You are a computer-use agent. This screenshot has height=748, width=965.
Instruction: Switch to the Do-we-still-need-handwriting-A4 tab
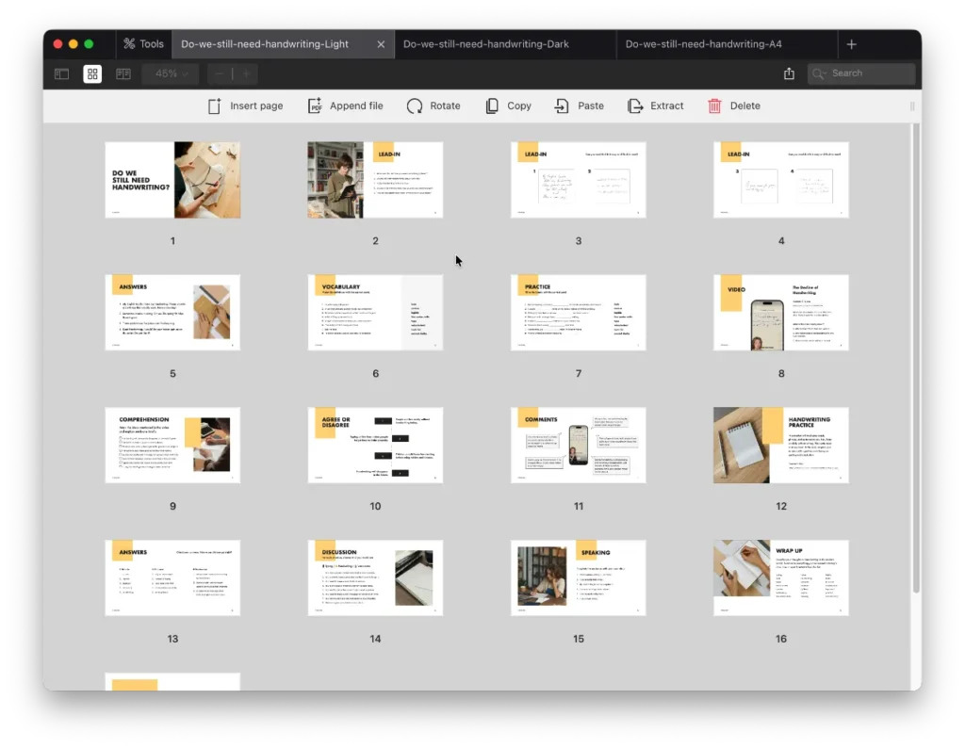pyautogui.click(x=703, y=44)
